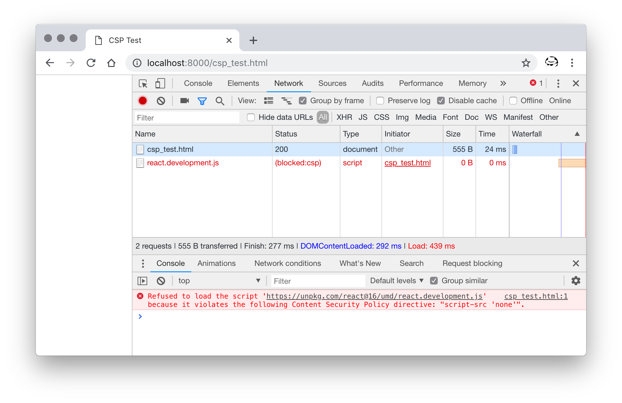Click the stop/block network requests icon
Image resolution: width=622 pixels, height=403 pixels.
161,101
